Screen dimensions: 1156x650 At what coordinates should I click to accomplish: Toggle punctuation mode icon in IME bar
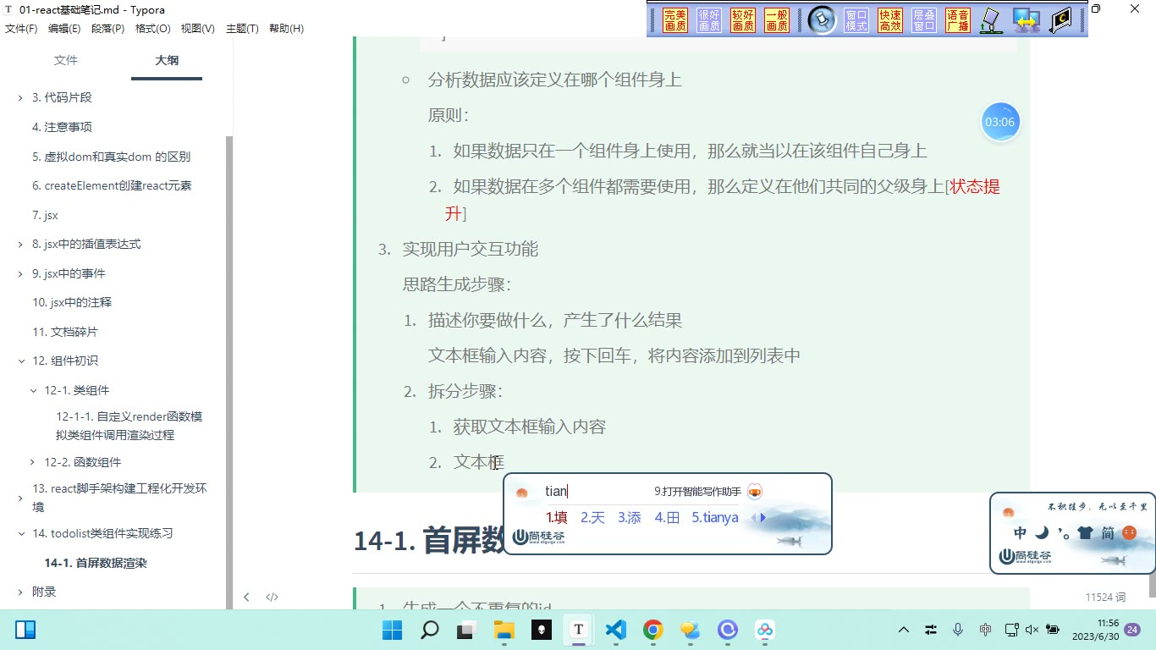[1063, 534]
